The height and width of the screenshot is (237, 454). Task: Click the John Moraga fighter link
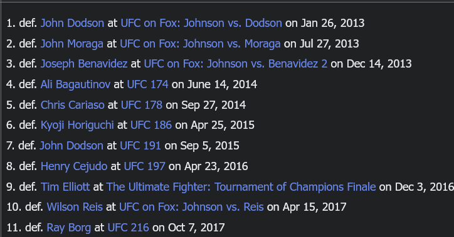pos(72,44)
